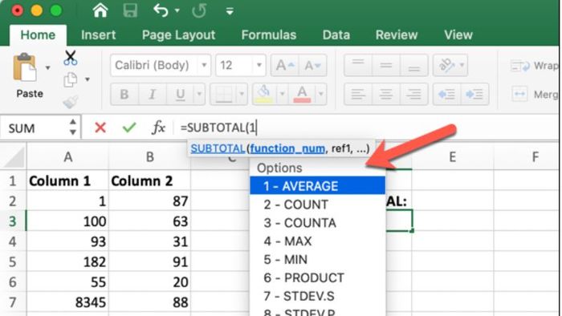Viewport: 562px width, 316px height.
Task: Undo the last action
Action: [161, 10]
